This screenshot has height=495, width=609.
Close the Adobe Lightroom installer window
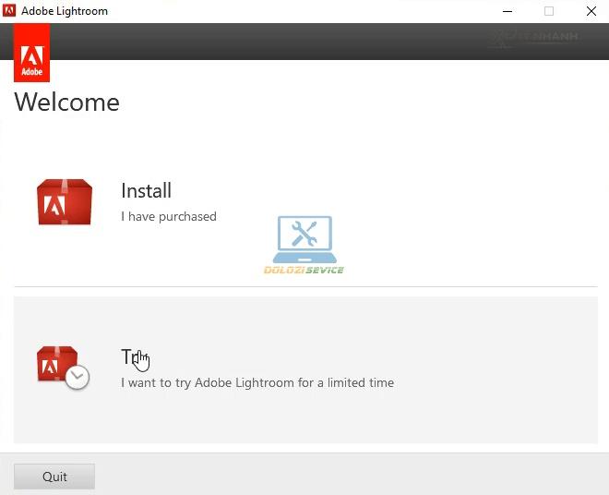[x=591, y=11]
